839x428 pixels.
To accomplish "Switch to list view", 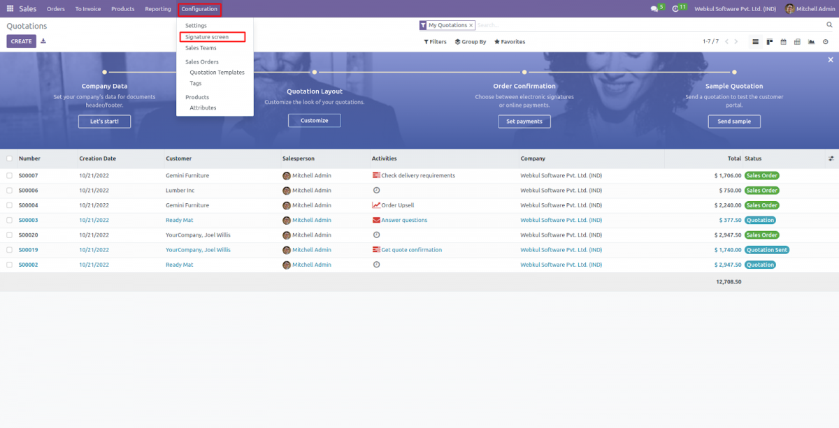I will pyautogui.click(x=756, y=42).
